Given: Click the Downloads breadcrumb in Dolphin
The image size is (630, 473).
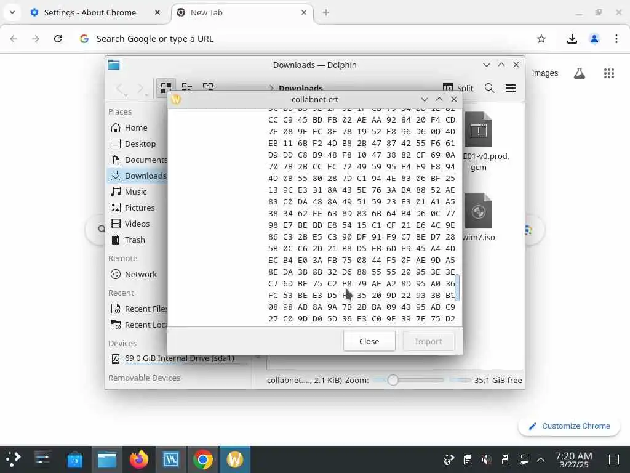Looking at the screenshot, I should (x=300, y=88).
